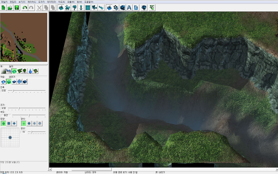Pick the fourth falloff style icon
The image size is (278, 174).
(40, 124)
